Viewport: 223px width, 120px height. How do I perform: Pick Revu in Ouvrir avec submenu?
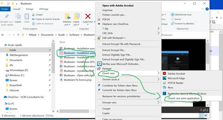[x=170, y=88]
